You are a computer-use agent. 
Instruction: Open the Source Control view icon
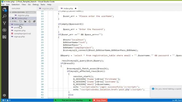(5, 23)
